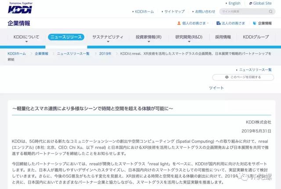Screen dimensions: 281x189
Task: Click the Global Site window icon
Action: [251, 4]
